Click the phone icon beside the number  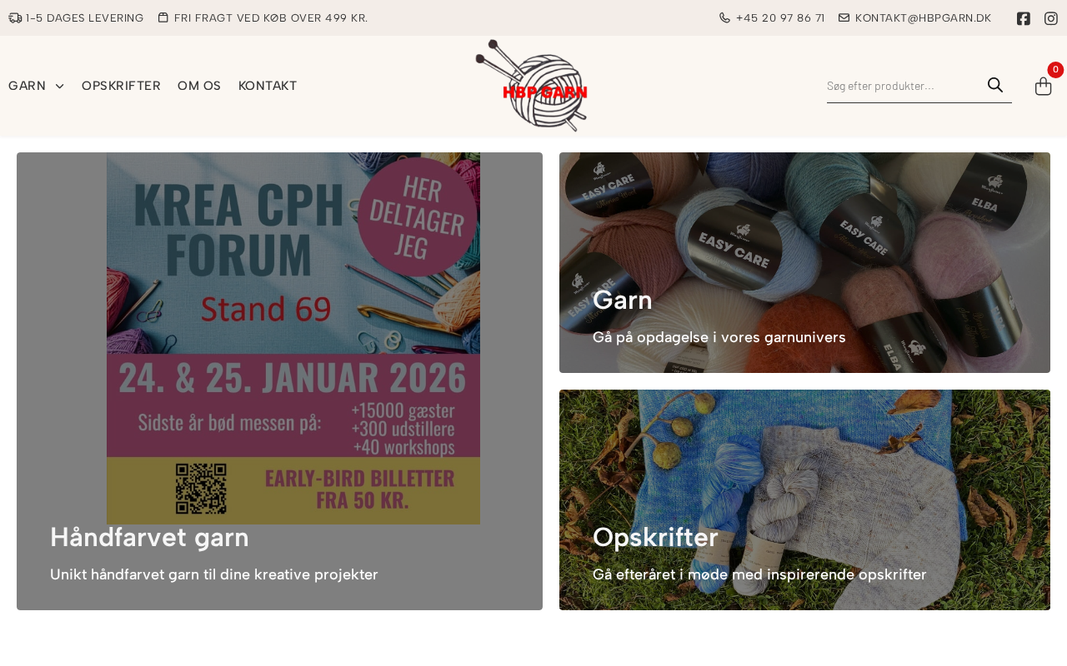click(x=724, y=17)
